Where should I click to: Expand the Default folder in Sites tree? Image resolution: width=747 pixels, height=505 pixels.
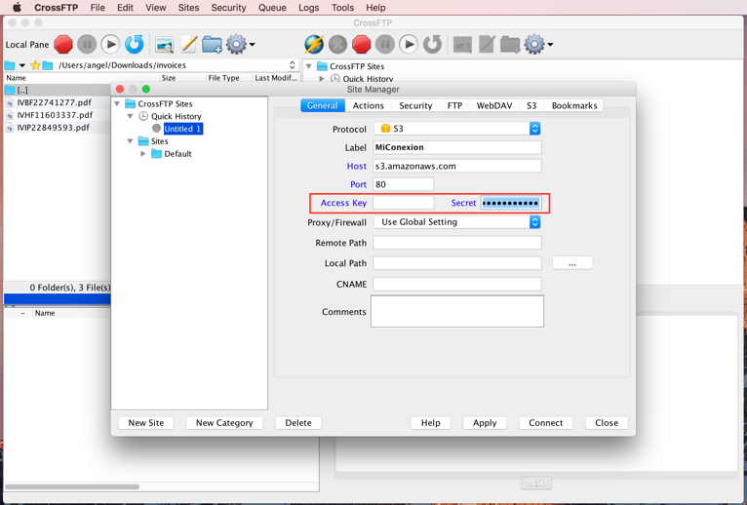tap(143, 154)
